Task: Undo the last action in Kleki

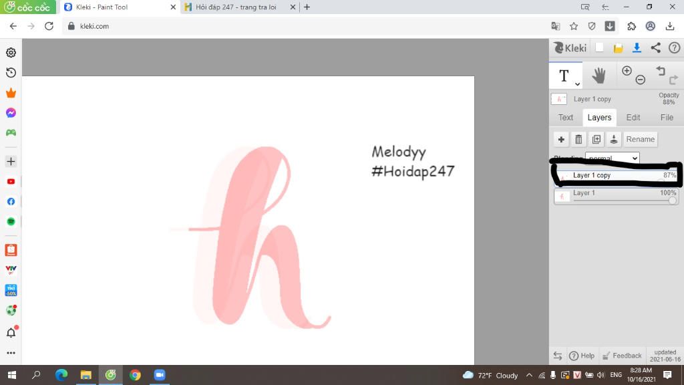Action: [661, 71]
